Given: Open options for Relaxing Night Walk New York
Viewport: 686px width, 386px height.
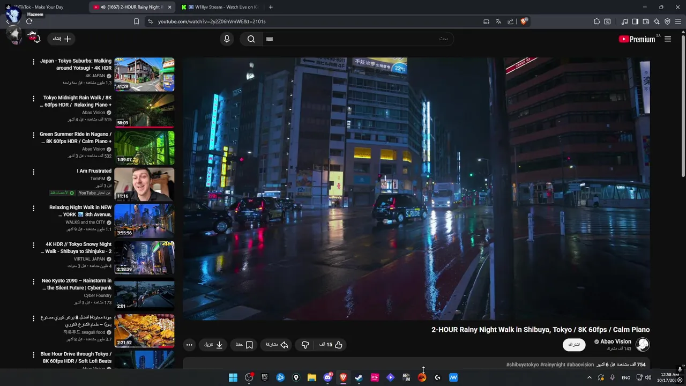Looking at the screenshot, I should tap(33, 208).
